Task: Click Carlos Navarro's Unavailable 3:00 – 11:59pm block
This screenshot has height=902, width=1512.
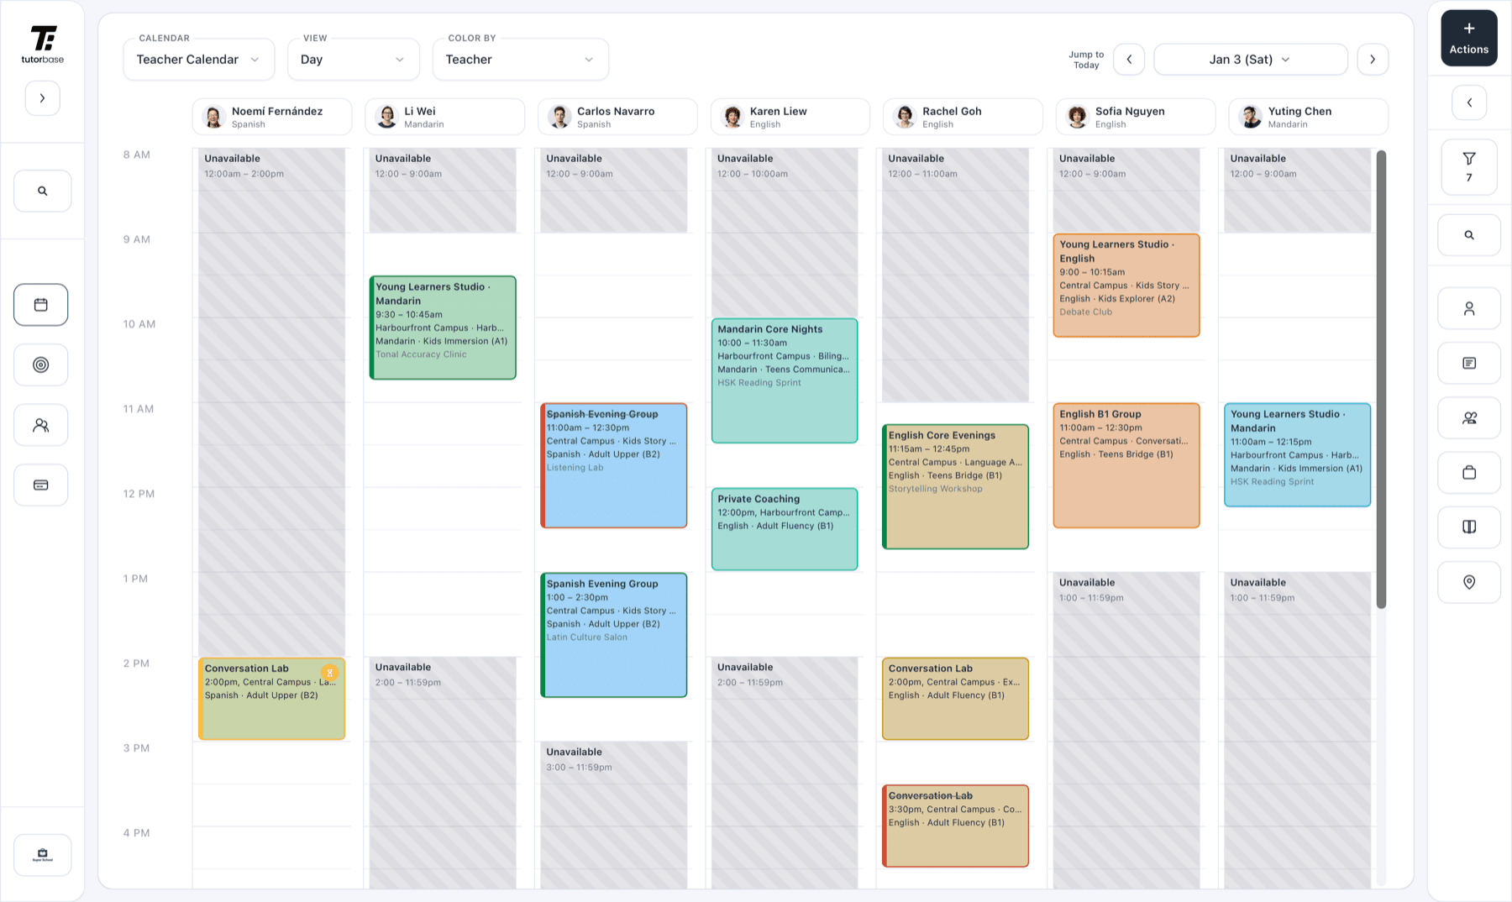Action: [614, 815]
